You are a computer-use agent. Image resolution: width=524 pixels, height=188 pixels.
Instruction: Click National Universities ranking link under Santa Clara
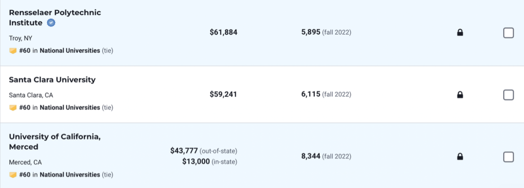(x=70, y=108)
